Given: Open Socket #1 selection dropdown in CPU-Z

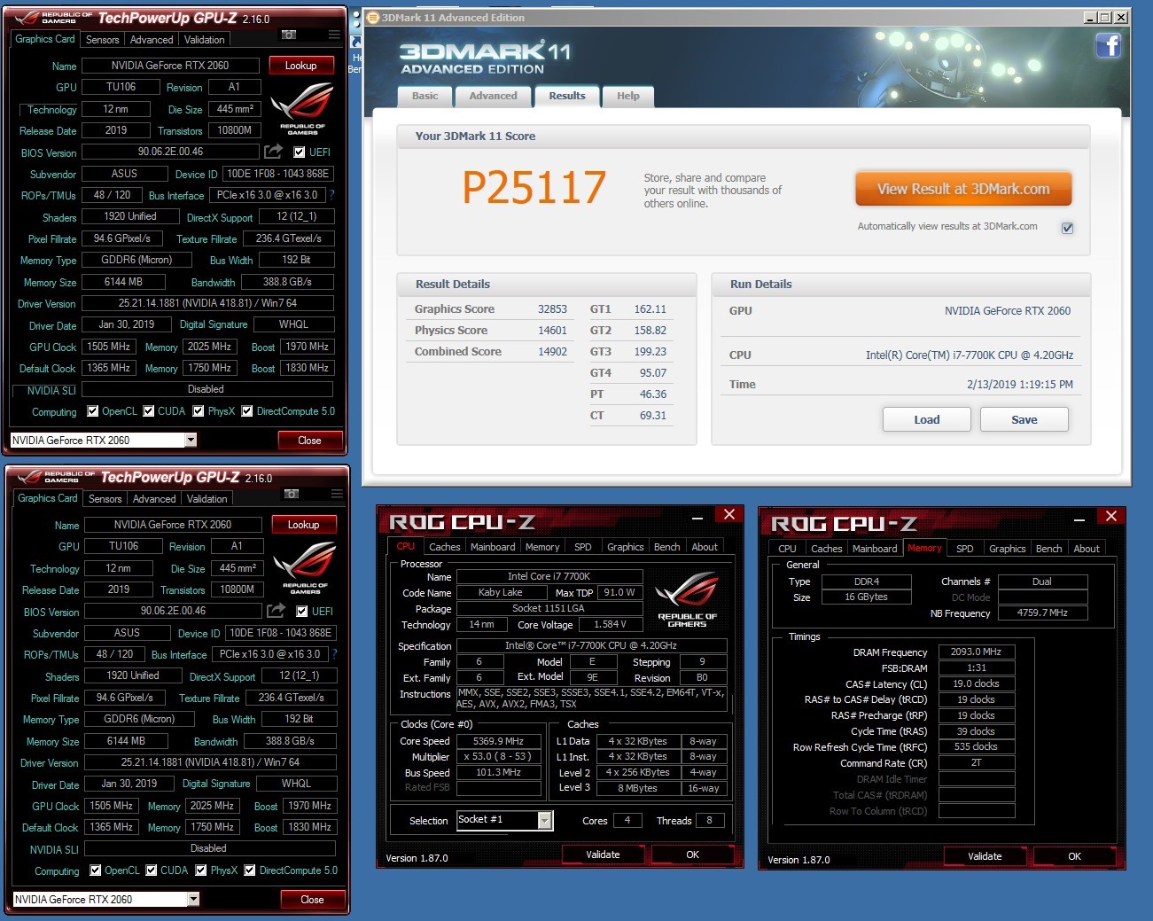Looking at the screenshot, I should coord(545,821).
